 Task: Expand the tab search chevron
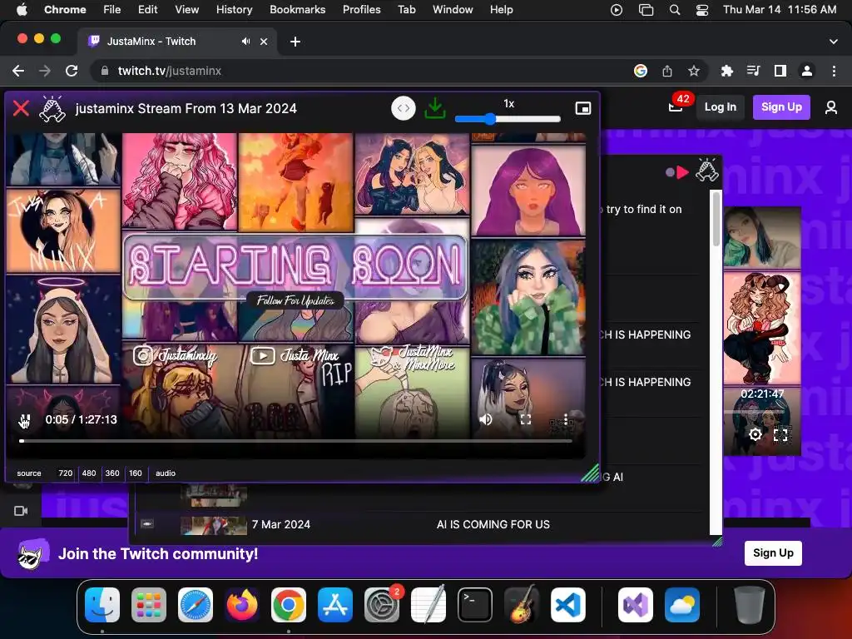(833, 42)
